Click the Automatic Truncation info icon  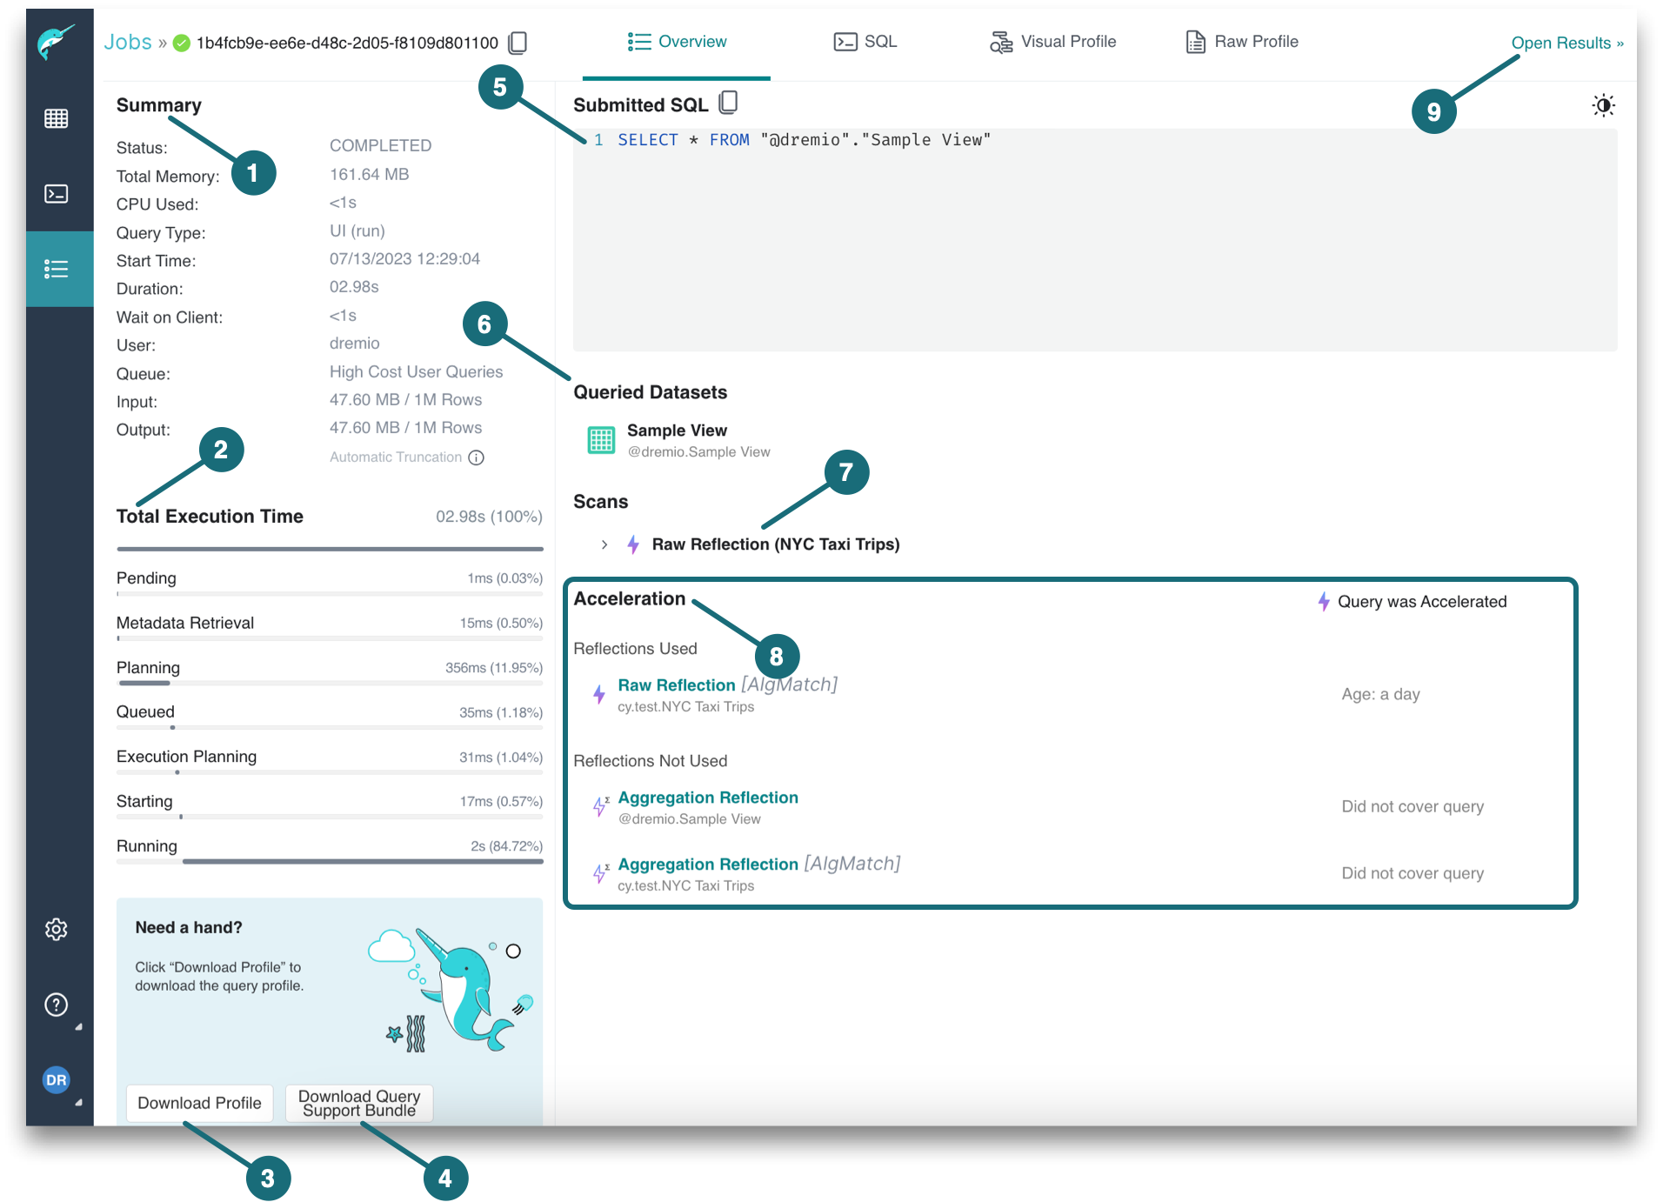(x=476, y=457)
